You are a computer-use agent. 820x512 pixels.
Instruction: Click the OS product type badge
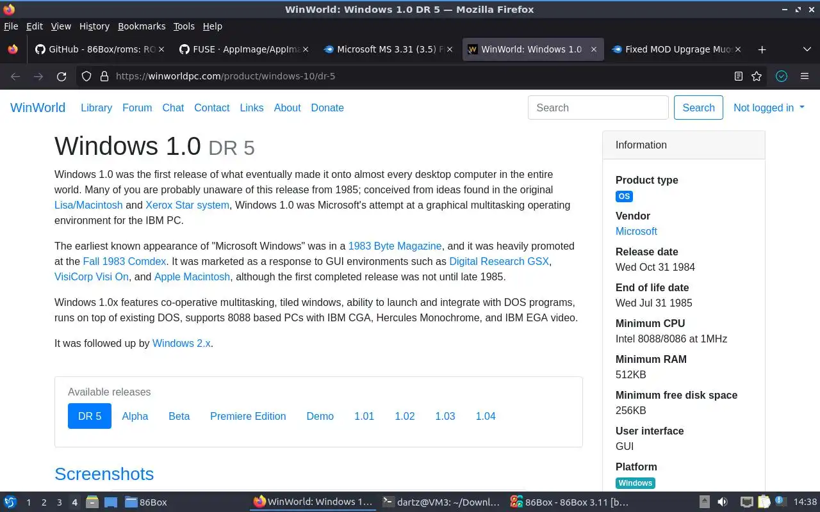624,196
